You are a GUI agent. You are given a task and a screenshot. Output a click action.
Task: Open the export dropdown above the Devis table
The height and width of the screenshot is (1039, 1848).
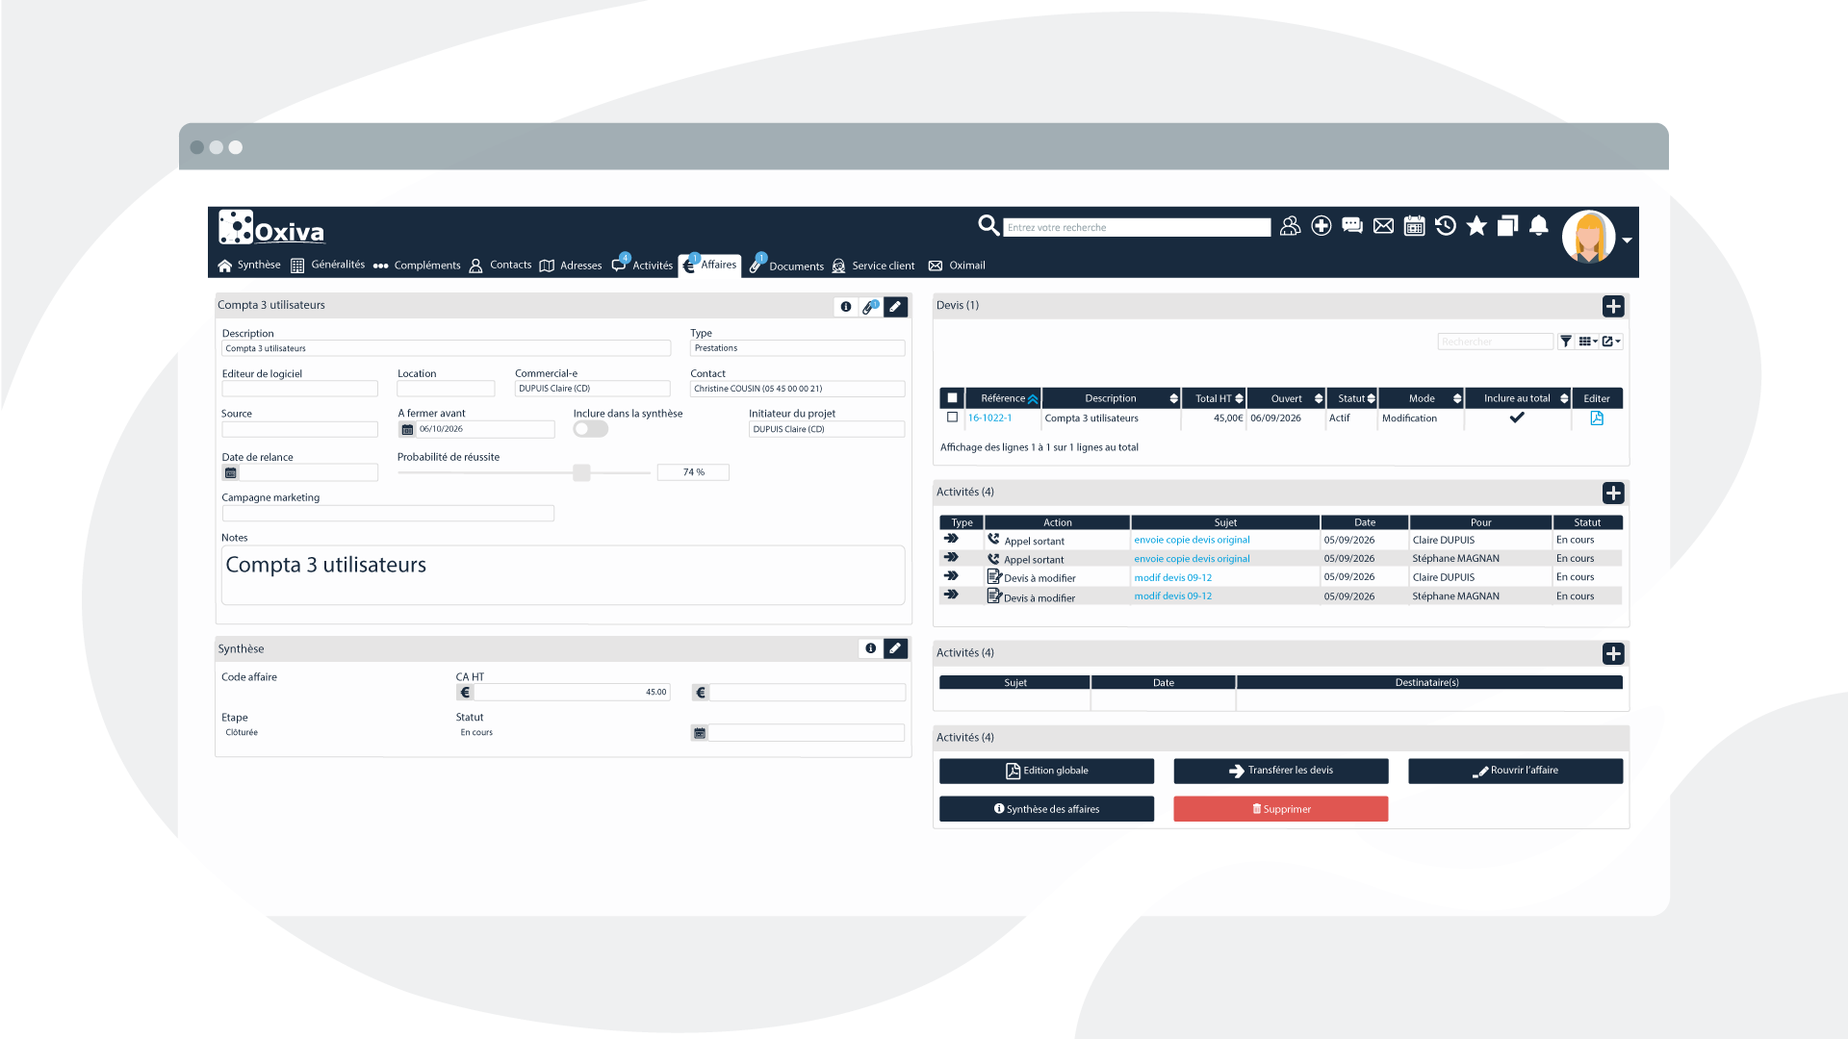point(1609,341)
